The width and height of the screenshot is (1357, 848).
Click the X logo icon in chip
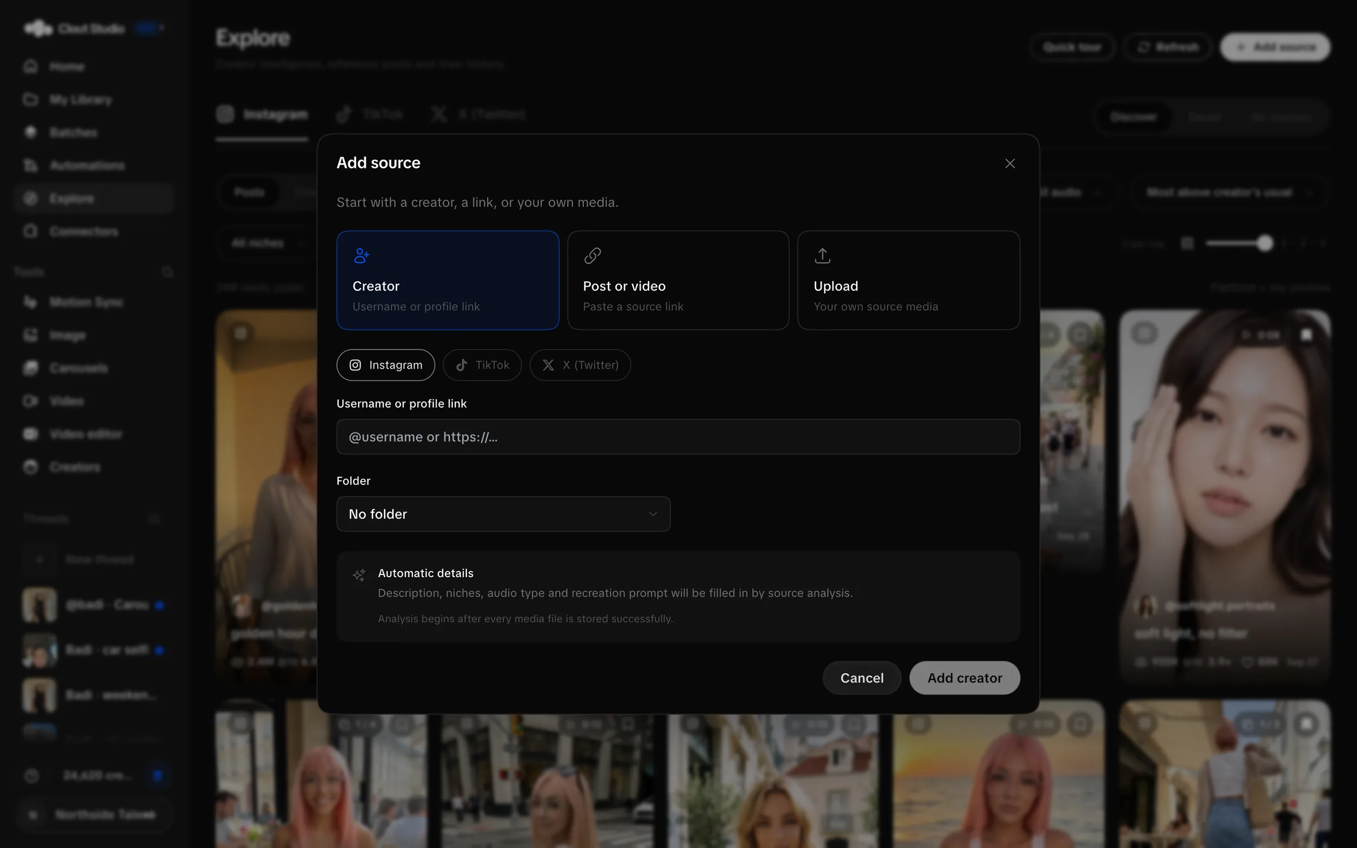point(548,365)
